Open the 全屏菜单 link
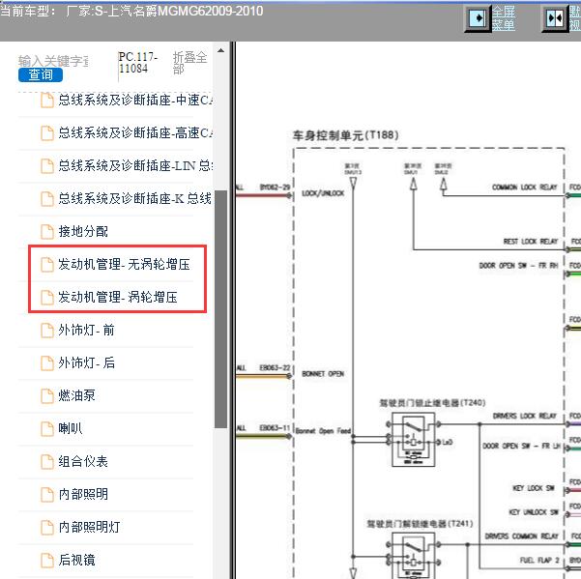 tap(504, 18)
